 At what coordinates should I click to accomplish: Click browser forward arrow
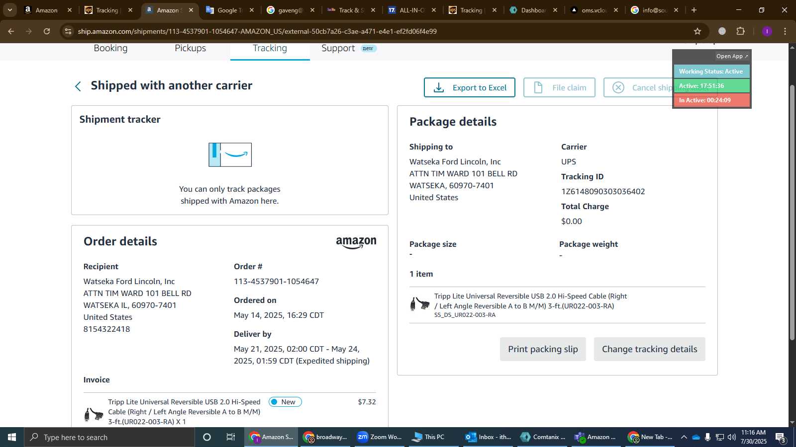tap(29, 31)
